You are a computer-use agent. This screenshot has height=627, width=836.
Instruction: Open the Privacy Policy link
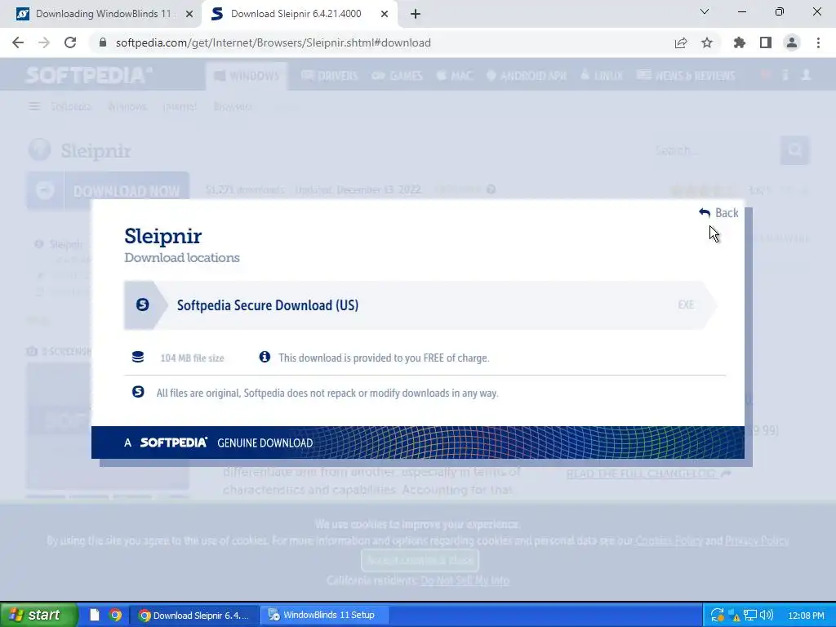tap(757, 540)
